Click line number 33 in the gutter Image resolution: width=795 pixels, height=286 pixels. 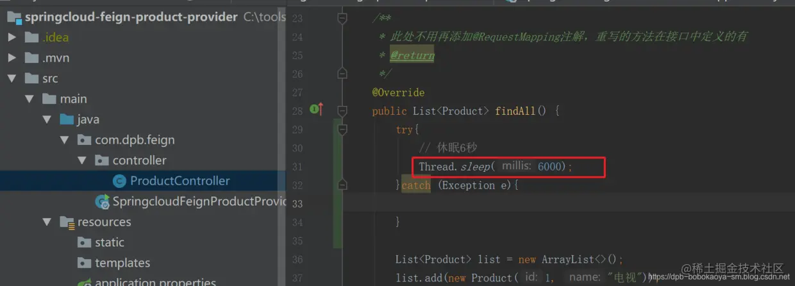(297, 204)
